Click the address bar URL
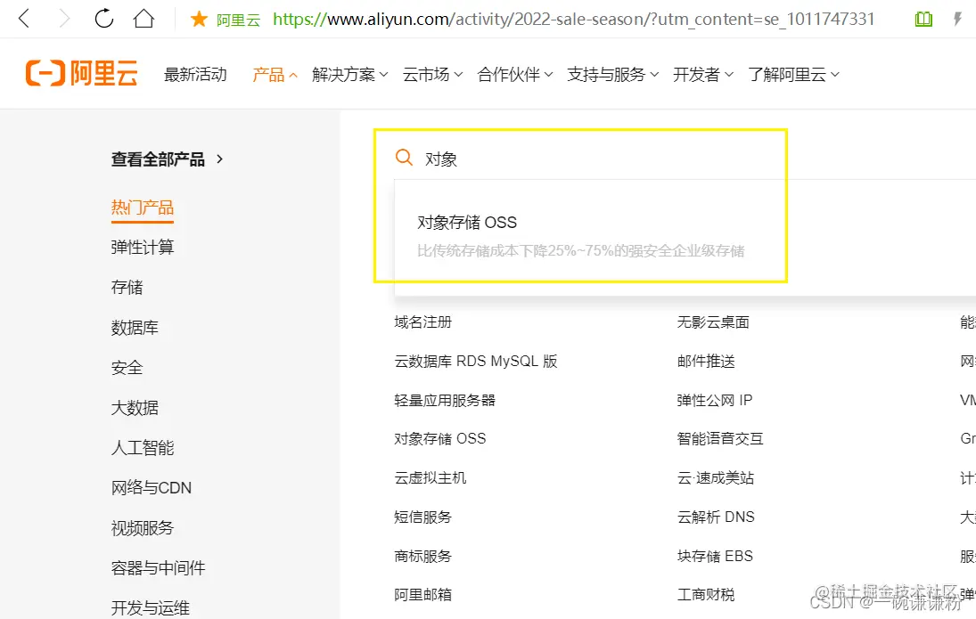 [x=573, y=20]
